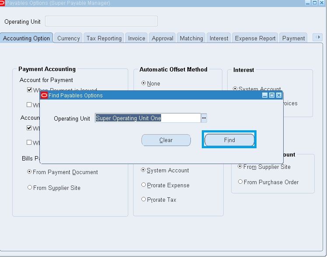
Task: Click the top Operating Unit field
Action: (102, 21)
